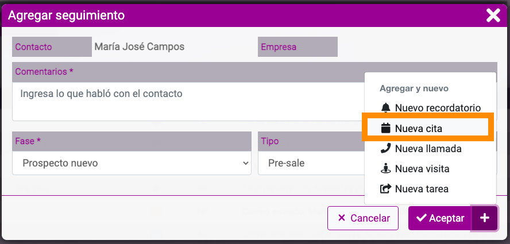Image resolution: width=510 pixels, height=244 pixels.
Task: Click the person icon beside Nueva visita
Action: (386, 169)
